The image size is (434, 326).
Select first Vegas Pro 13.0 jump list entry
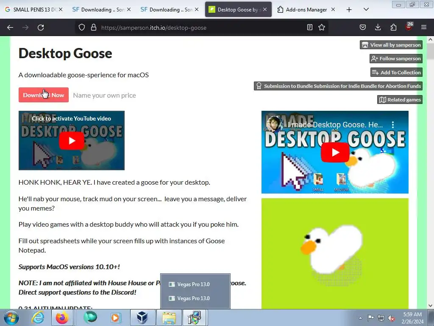(195, 284)
